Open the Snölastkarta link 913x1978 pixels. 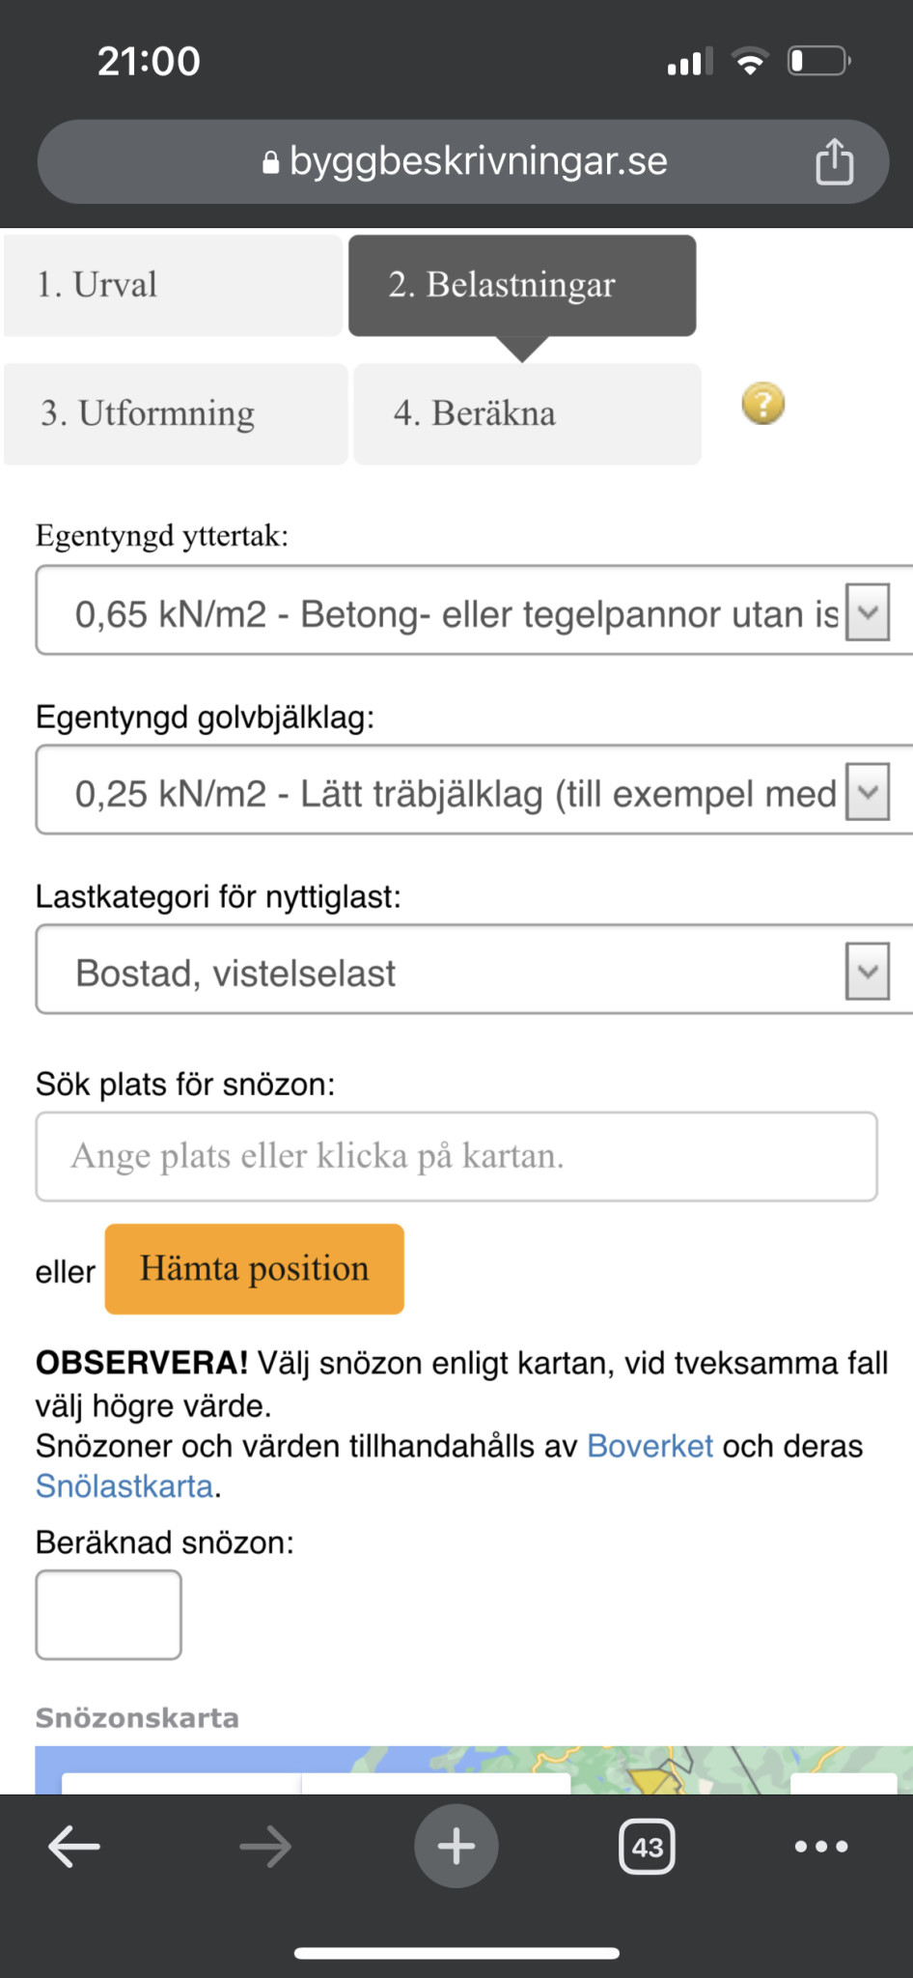(124, 1486)
